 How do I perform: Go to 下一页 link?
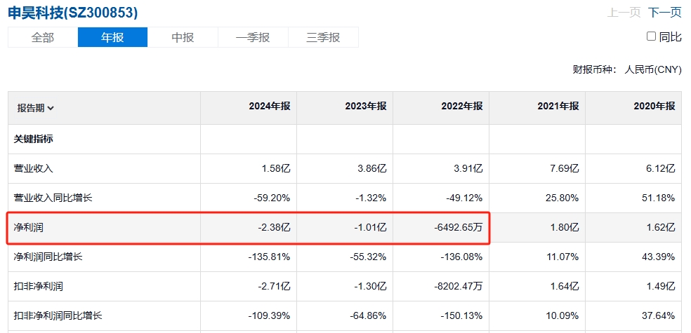tap(664, 13)
